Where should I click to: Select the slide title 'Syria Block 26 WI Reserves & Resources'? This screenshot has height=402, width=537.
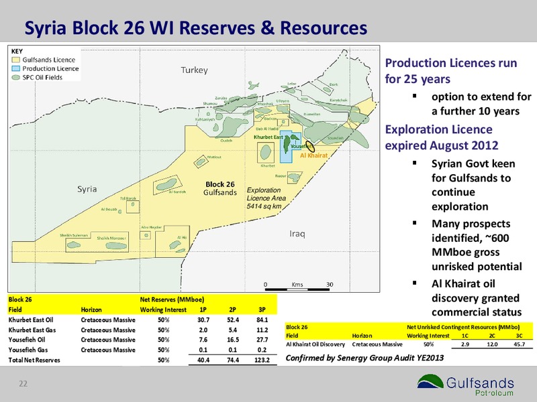pyautogui.click(x=196, y=27)
